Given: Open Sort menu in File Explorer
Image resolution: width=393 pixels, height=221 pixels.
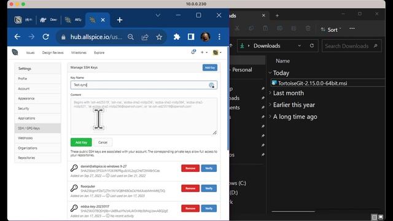Looking at the screenshot, I should [331, 29].
